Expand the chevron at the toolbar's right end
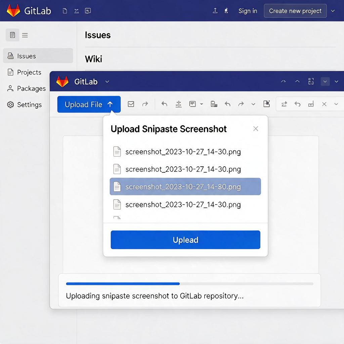The width and height of the screenshot is (344, 344). tap(336, 104)
